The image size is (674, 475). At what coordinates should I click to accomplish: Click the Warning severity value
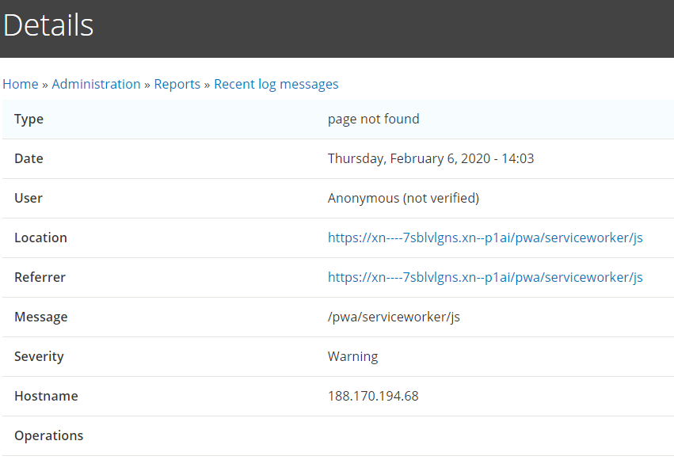353,356
